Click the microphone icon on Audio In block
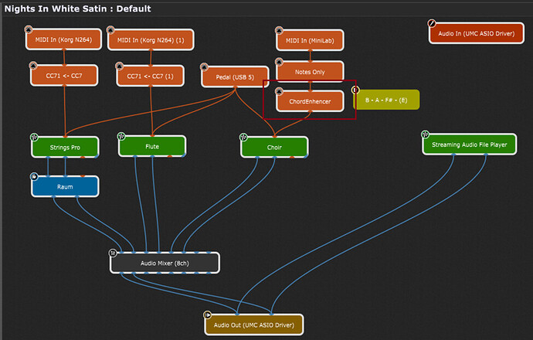The image size is (533, 340). (433, 24)
